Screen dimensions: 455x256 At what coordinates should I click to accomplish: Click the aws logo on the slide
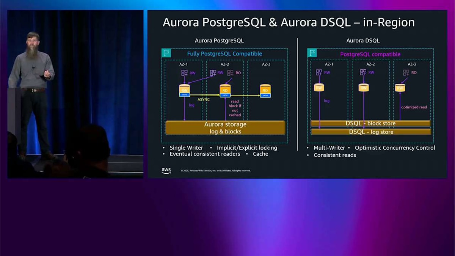pyautogui.click(x=166, y=171)
